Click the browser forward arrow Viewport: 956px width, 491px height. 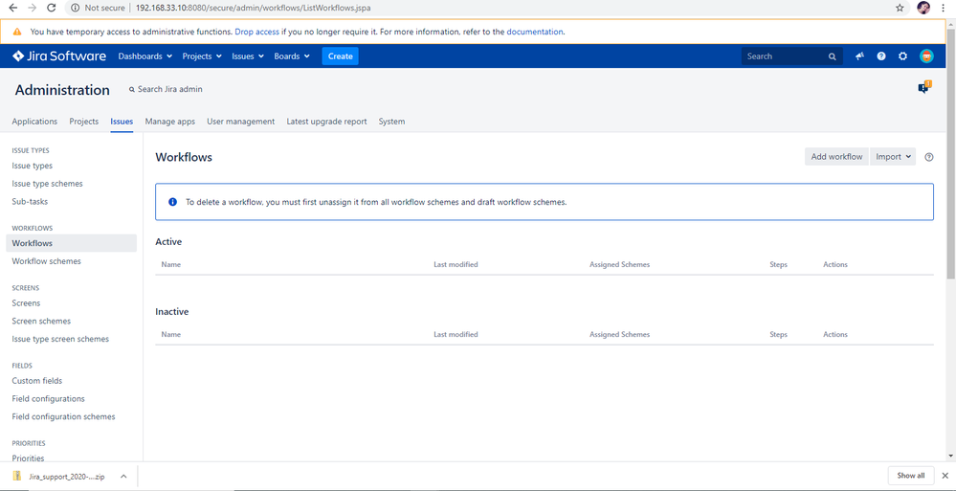[x=33, y=8]
